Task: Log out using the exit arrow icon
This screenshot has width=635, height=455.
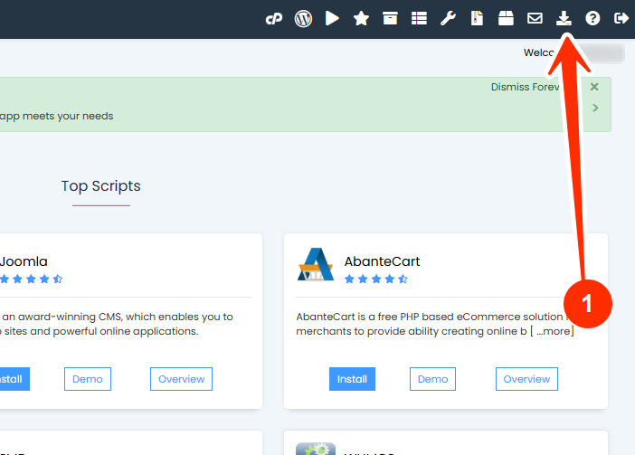Action: click(x=621, y=18)
